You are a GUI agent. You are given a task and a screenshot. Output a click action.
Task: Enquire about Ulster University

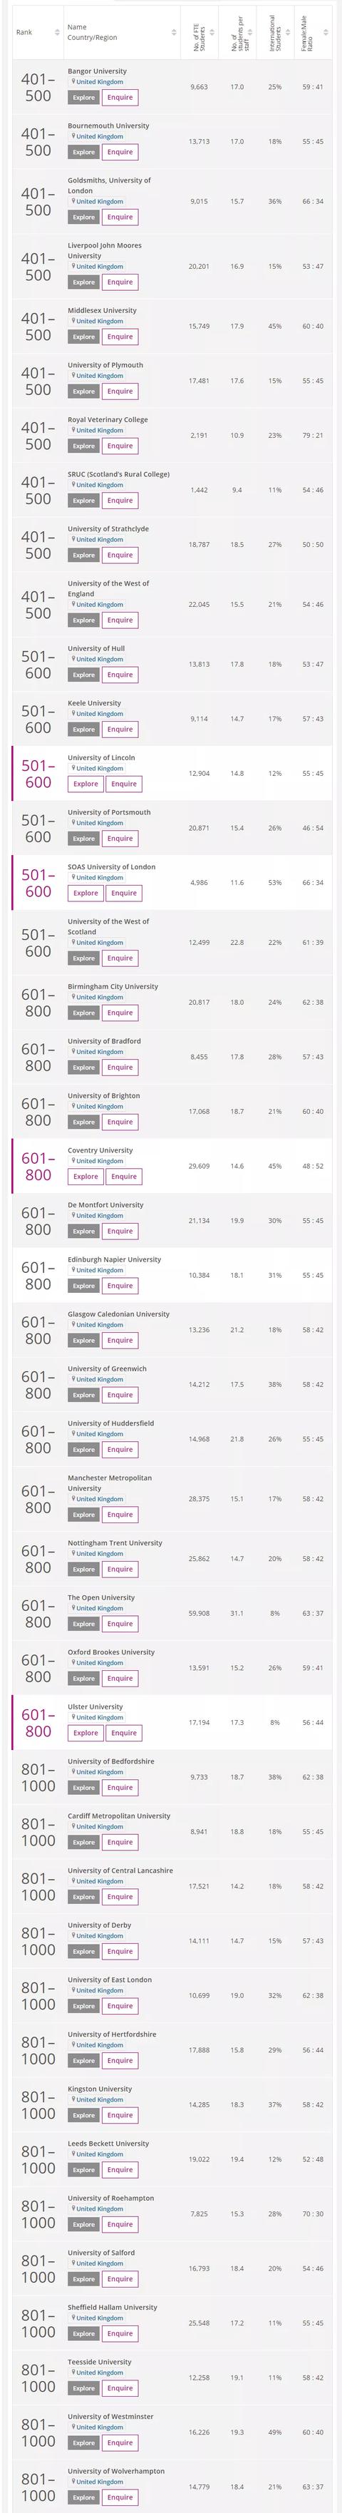pos(124,1734)
